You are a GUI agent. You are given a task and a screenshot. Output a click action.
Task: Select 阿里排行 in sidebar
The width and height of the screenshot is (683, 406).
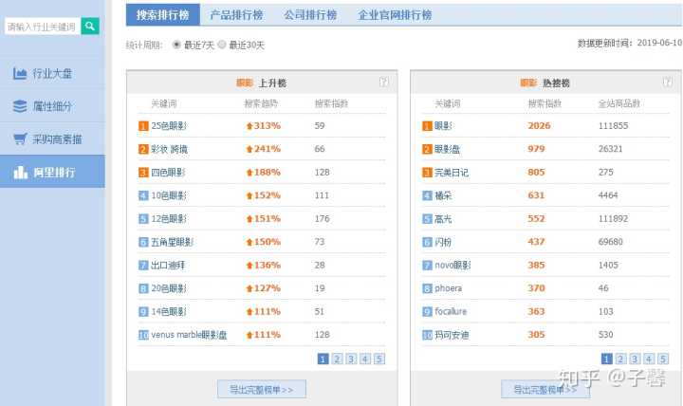click(53, 173)
